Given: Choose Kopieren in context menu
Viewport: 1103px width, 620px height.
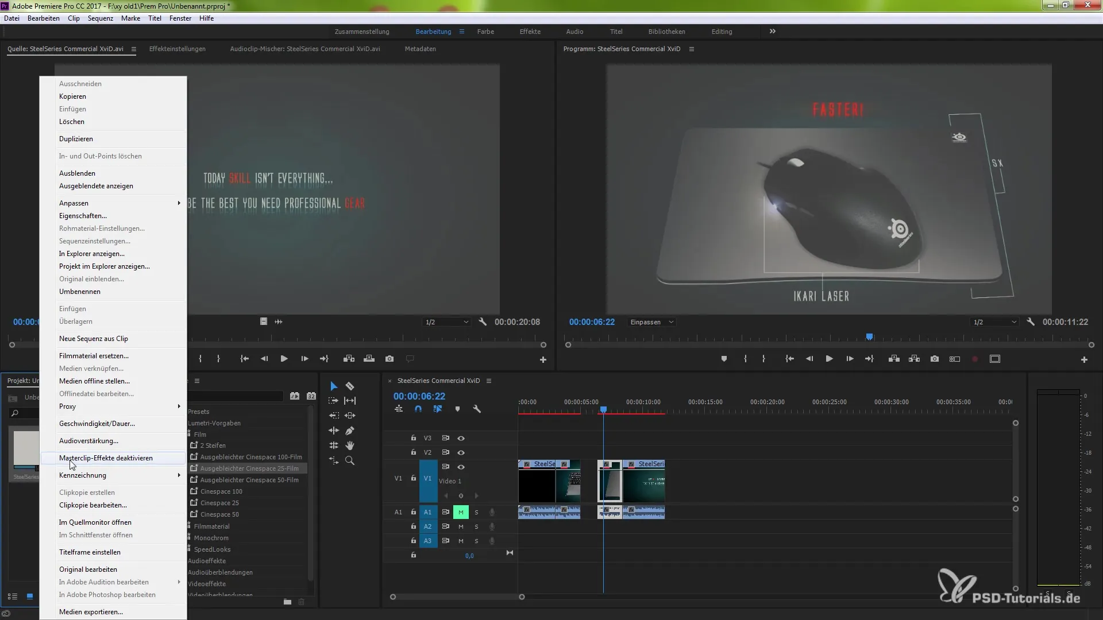Looking at the screenshot, I should click(113, 96).
